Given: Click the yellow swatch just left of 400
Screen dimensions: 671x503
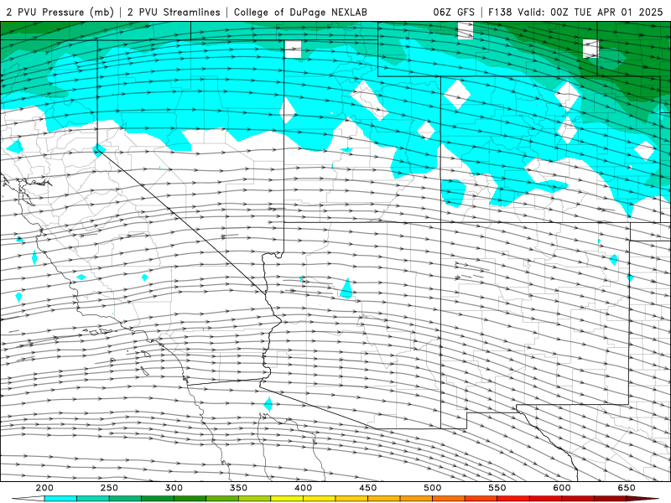Looking at the screenshot, I should pyautogui.click(x=287, y=499).
